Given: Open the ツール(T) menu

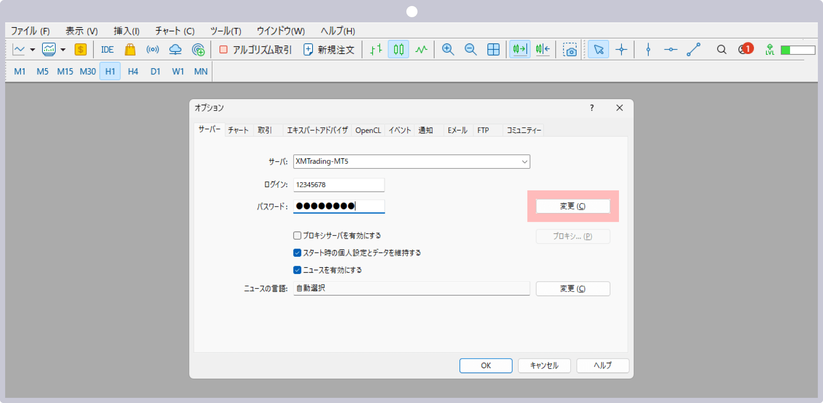Looking at the screenshot, I should pos(225,31).
